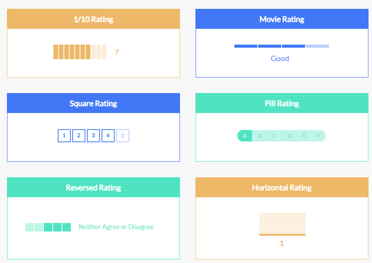Click the second Movie Rating segment

click(x=270, y=46)
